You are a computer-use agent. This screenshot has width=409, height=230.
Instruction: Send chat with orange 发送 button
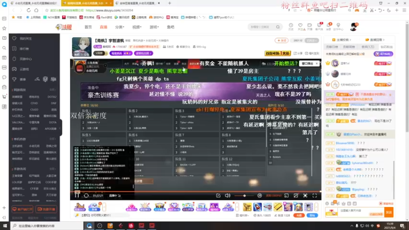389,212
